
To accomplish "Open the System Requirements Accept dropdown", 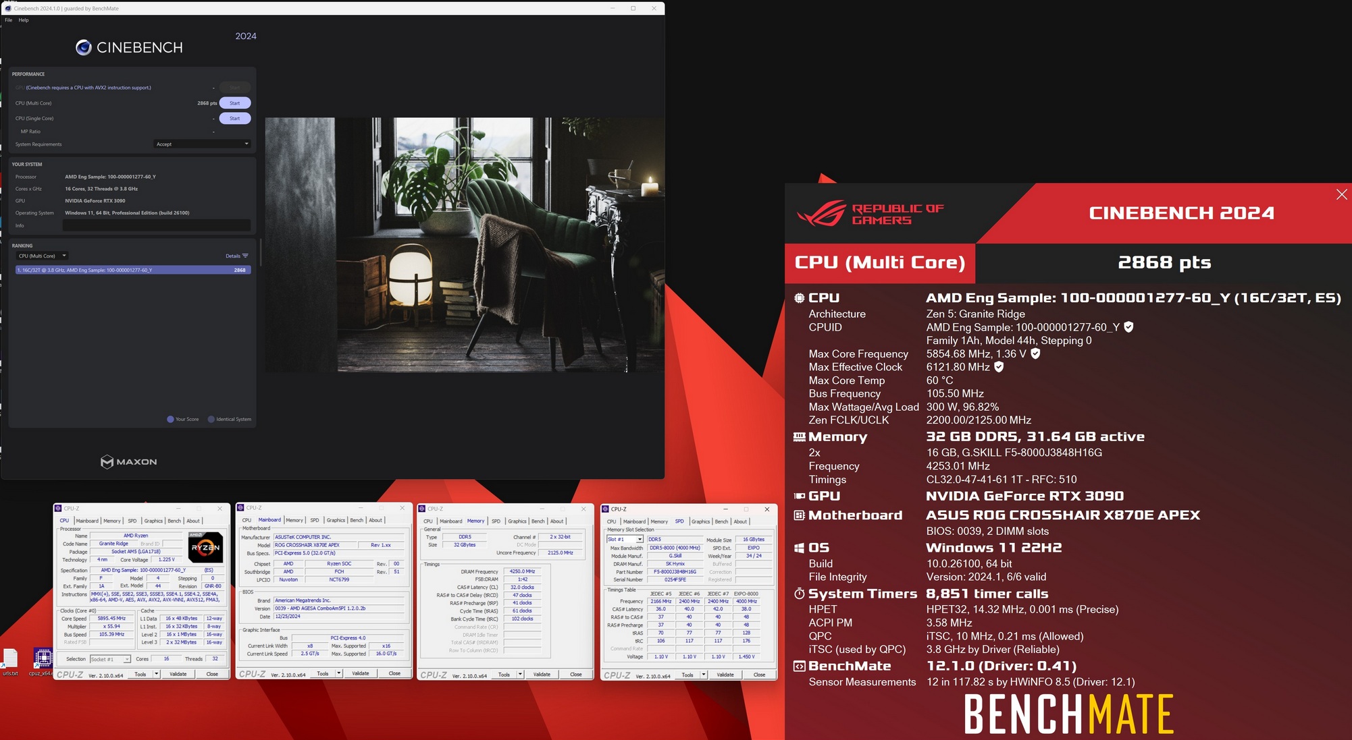I will 203,144.
